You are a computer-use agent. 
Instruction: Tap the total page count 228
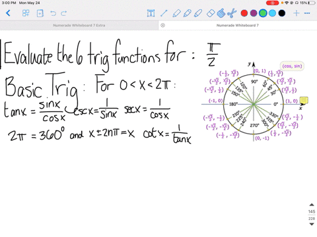(312, 219)
